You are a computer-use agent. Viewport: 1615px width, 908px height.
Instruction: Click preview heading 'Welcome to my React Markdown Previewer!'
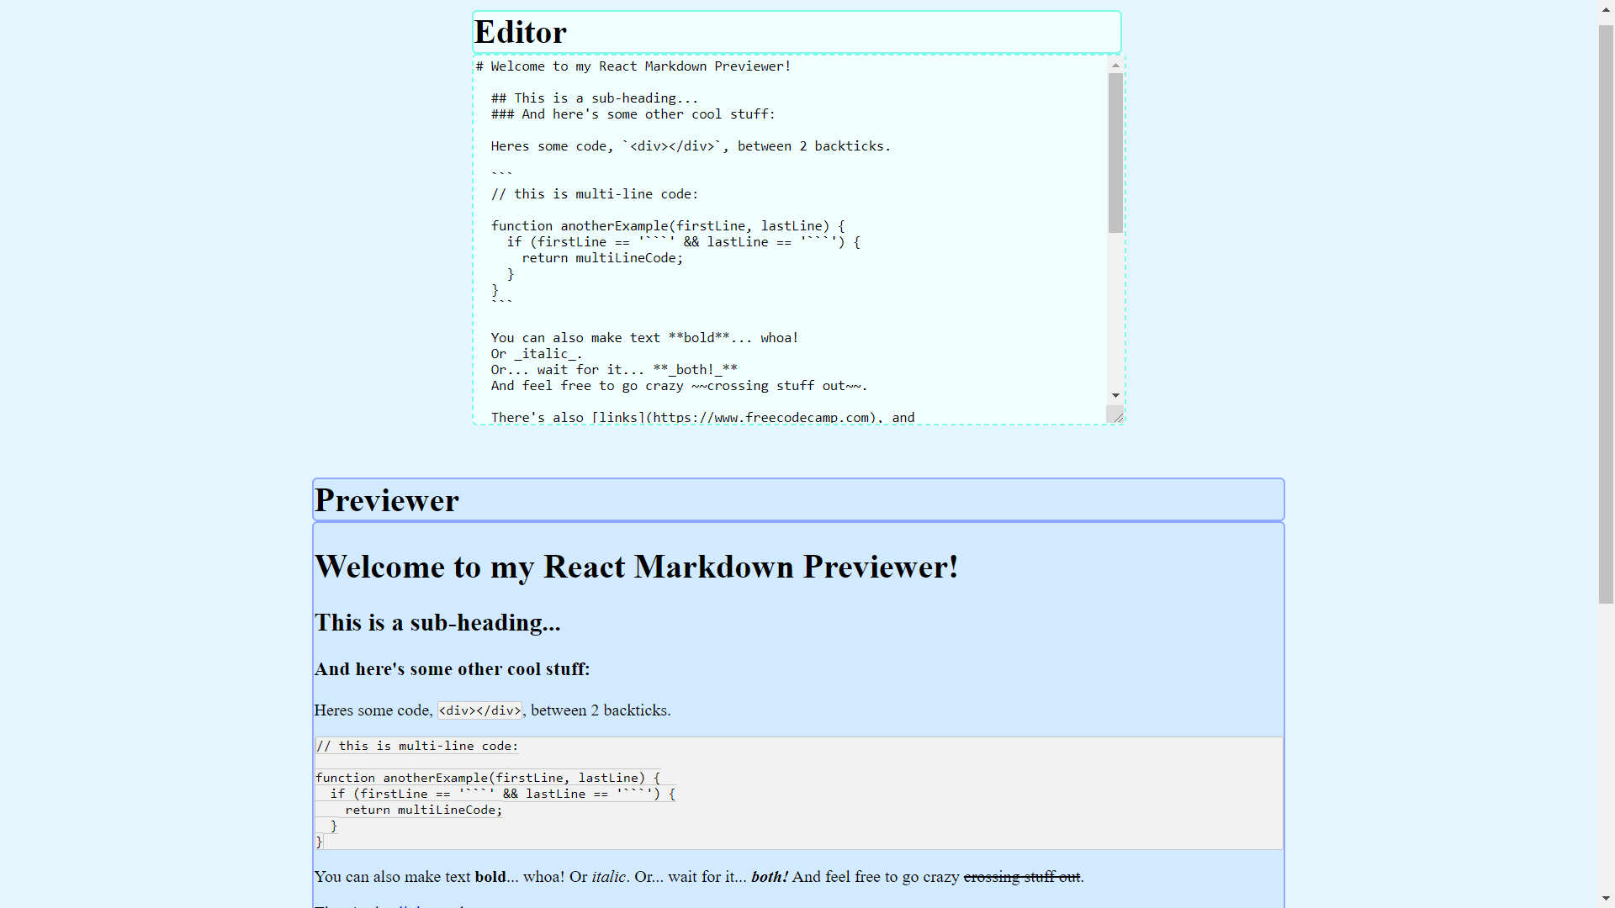[x=637, y=567]
